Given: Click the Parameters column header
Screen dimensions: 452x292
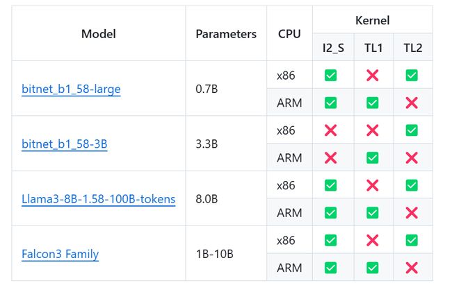Looking at the screenshot, I should [x=226, y=34].
